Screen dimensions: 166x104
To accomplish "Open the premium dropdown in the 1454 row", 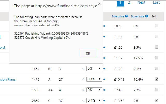I will pyautogui.click(x=94, y=69).
